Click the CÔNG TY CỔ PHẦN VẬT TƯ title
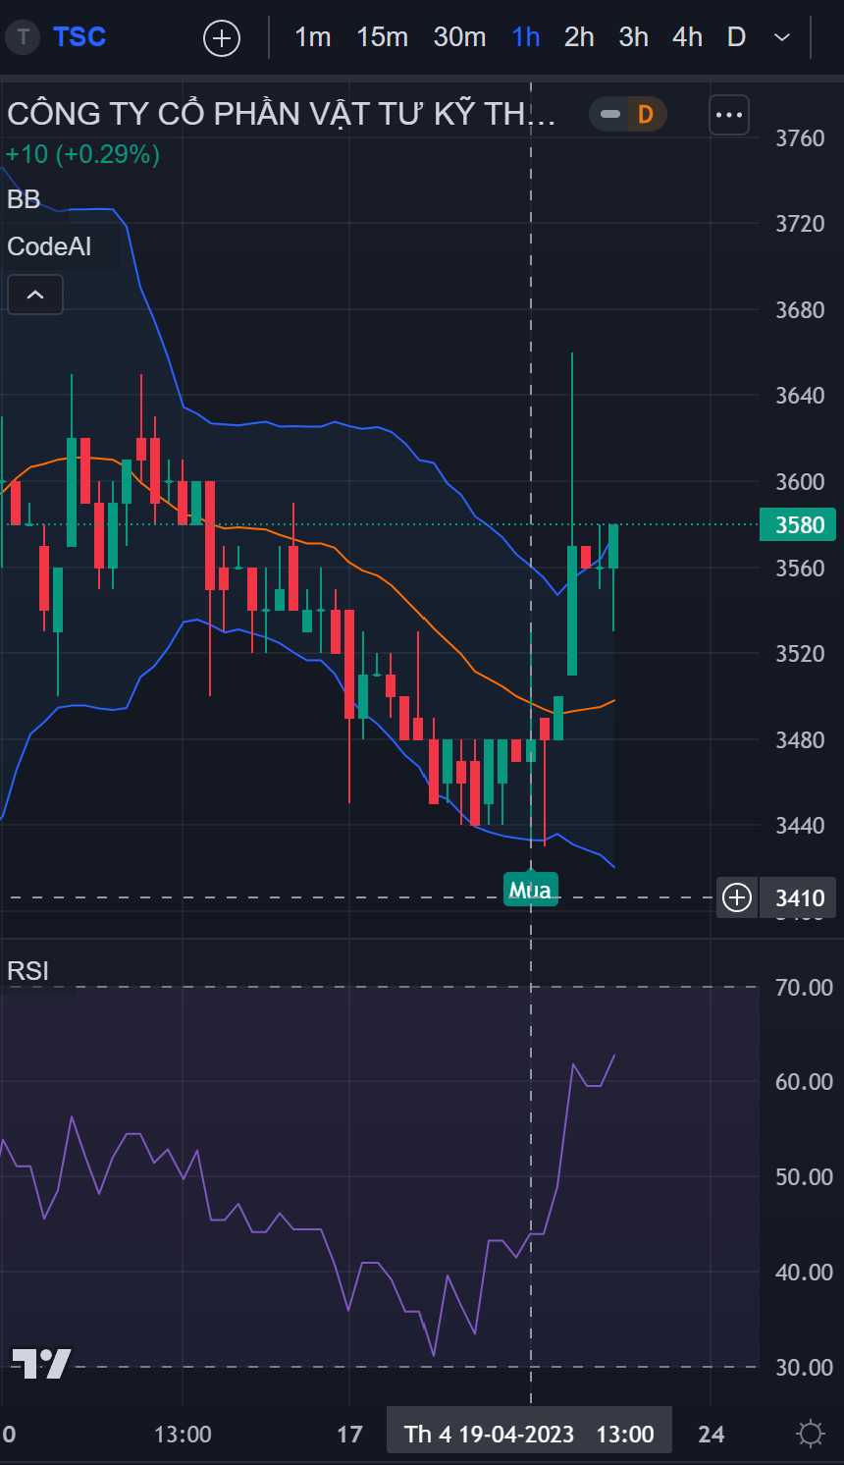This screenshot has height=1465, width=844. tap(282, 114)
